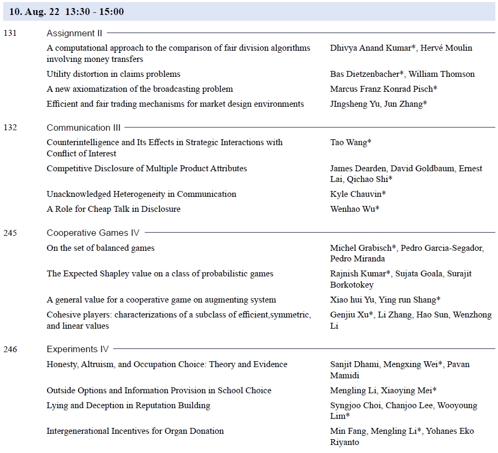Select the Assignment II session heading
The image size is (498, 453).
pos(74,33)
